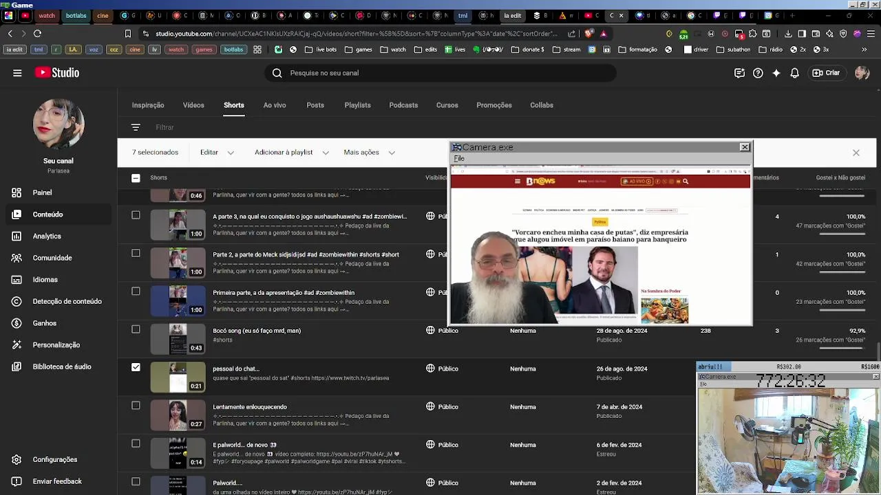The width and height of the screenshot is (881, 495).
Task: Open the YouTube Studio hamburger menu
Action: (x=17, y=73)
